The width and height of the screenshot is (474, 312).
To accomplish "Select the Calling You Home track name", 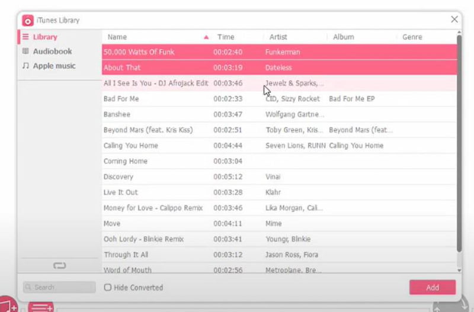I will [x=130, y=146].
